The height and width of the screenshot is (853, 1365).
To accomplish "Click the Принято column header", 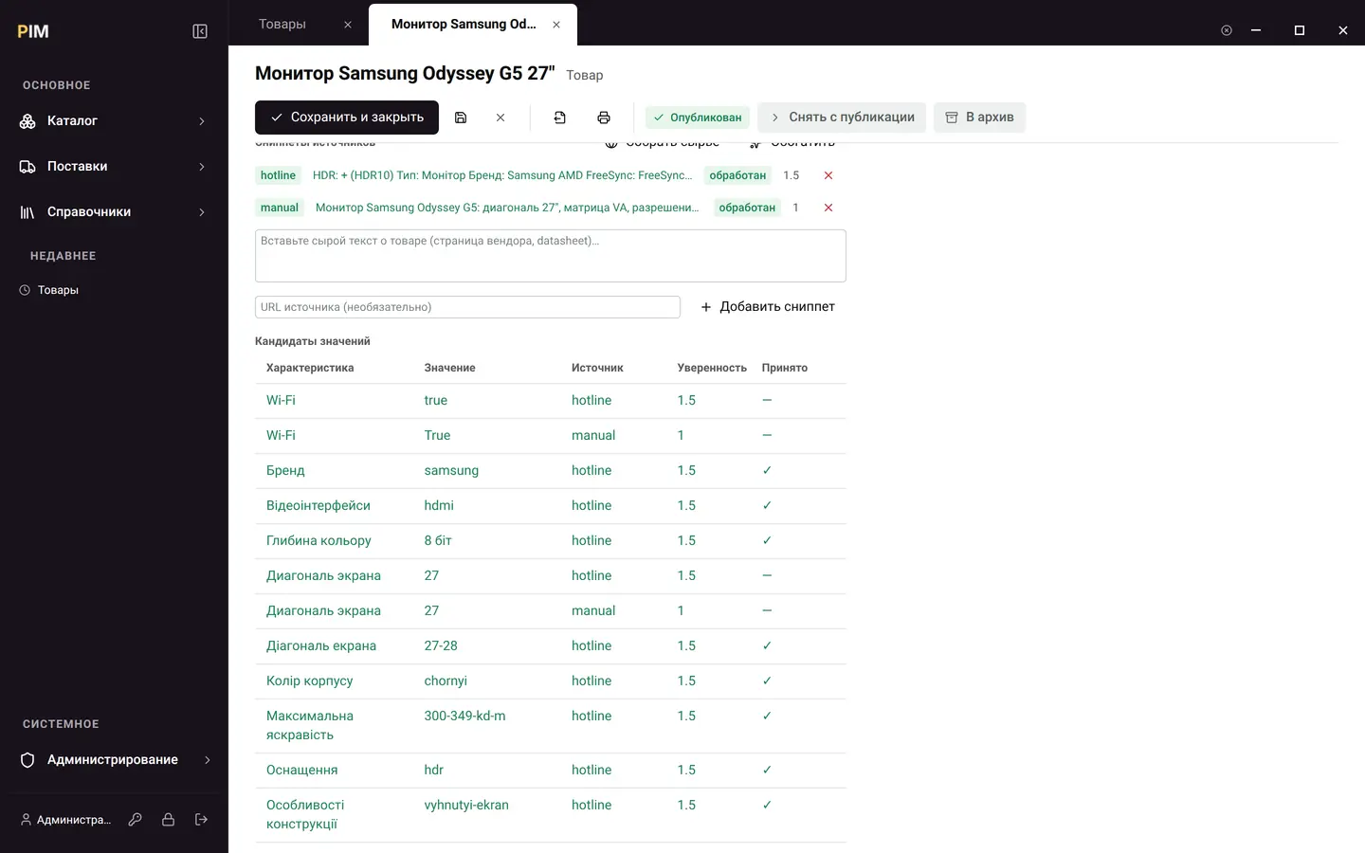I will click(x=785, y=368).
